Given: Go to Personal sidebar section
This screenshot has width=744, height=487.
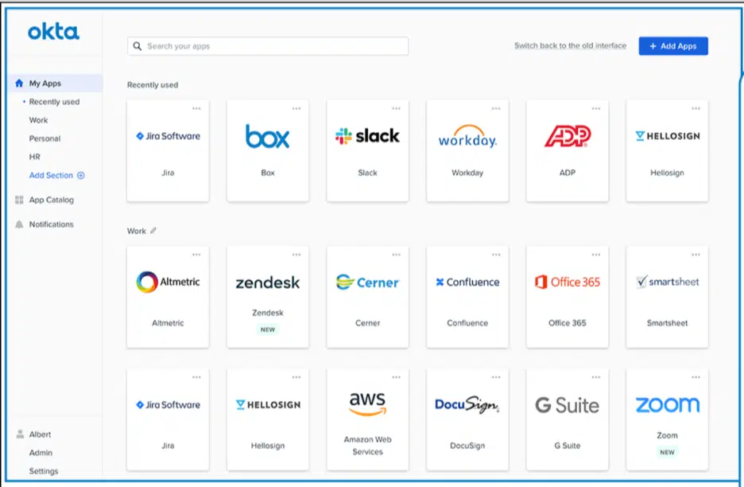Looking at the screenshot, I should click(45, 138).
